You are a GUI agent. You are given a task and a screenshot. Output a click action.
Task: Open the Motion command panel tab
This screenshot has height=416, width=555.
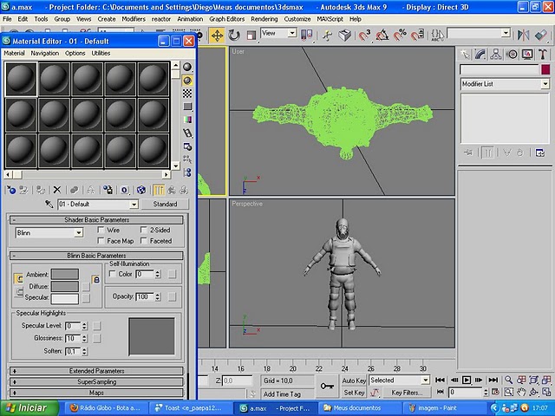512,55
